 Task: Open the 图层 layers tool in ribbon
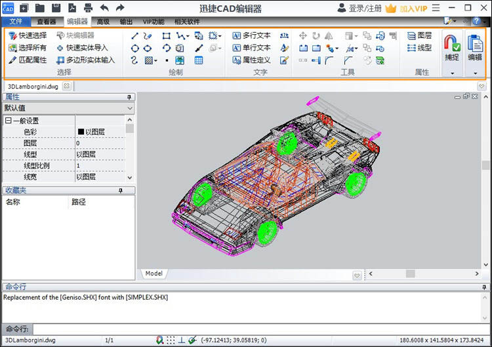[419, 35]
